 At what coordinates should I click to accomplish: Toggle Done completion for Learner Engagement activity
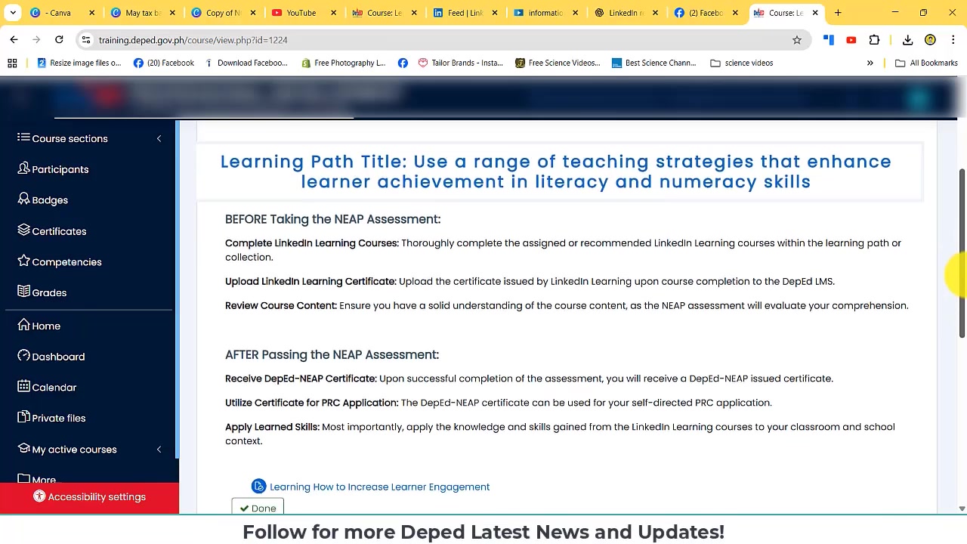(x=258, y=508)
